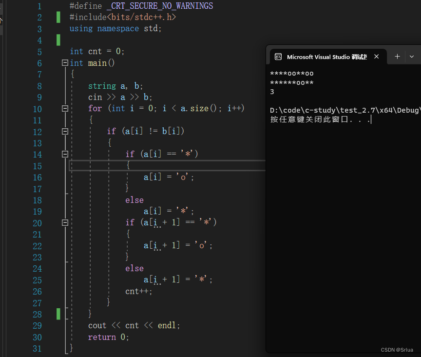Click the else keyword on line 18
421x357 pixels.
pos(134,200)
